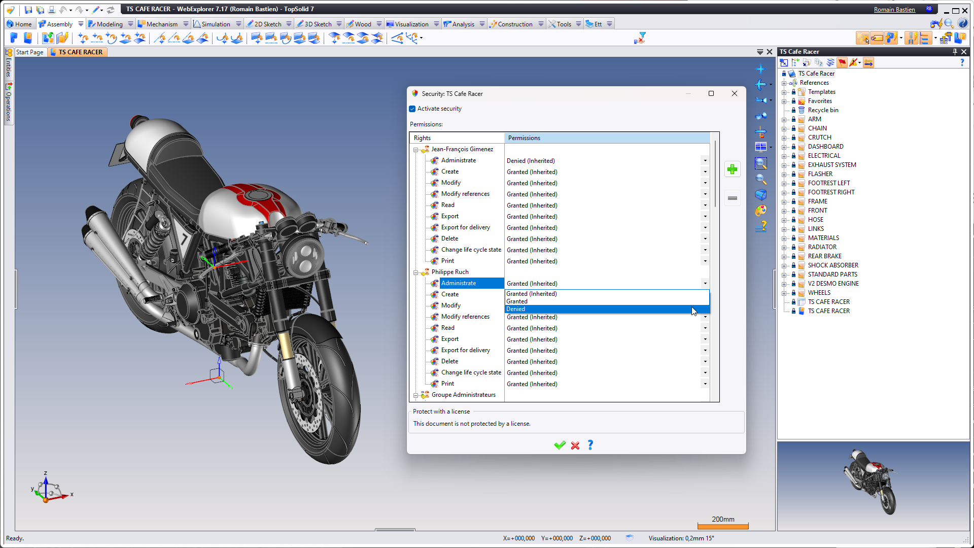
Task: Click the Entities vertical side tab
Action: (9, 63)
